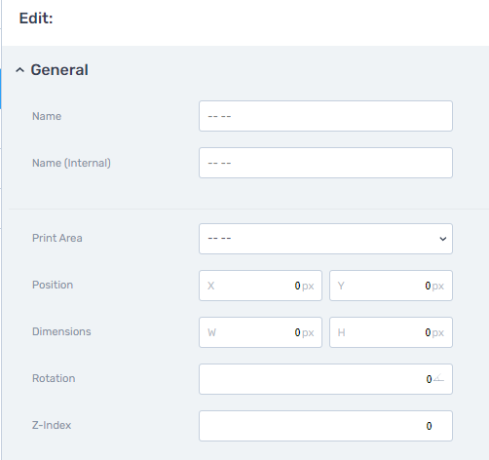Viewport: 489px width, 460px height.
Task: Click into the Rotation value field
Action: (325, 379)
